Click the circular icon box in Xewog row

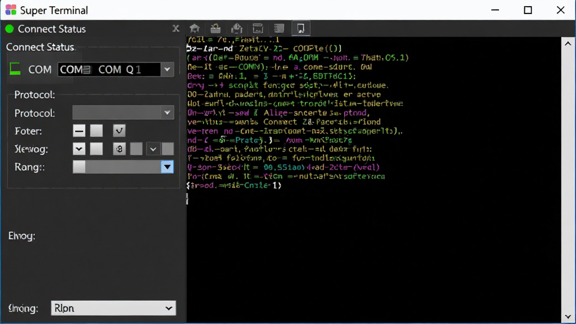tap(119, 148)
